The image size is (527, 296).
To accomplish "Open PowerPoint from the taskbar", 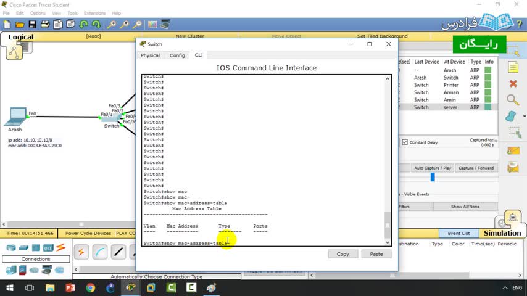I will [x=70, y=288].
